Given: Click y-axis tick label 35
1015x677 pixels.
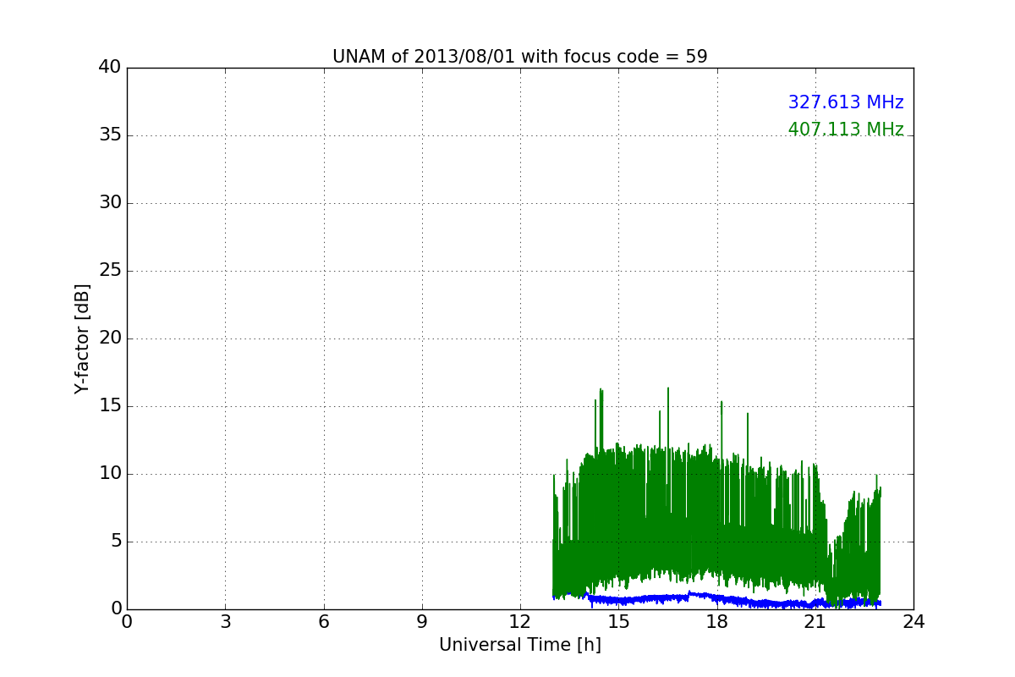Looking at the screenshot, I should coord(109,135).
